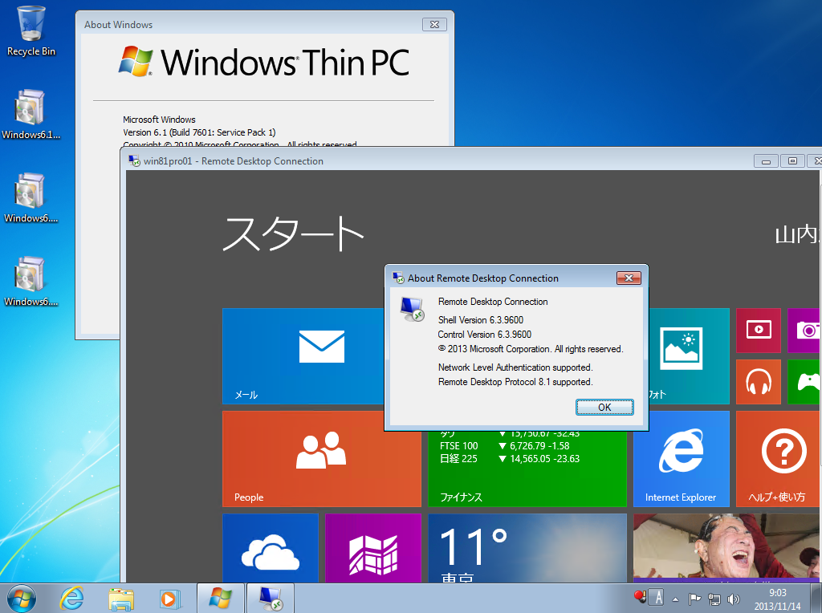Image resolution: width=822 pixels, height=613 pixels.
Task: Open the green Games controller tile
Action: click(x=804, y=382)
